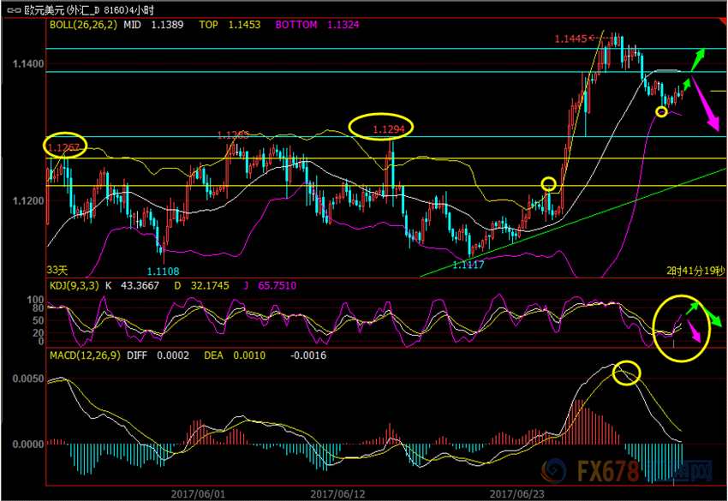Click the 0.0000 MACD axis label
Image resolution: width=728 pixels, height=501 pixels.
(28, 444)
